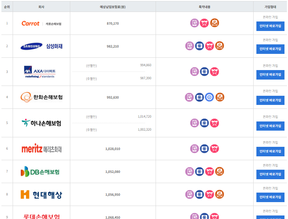Click 인터넷 바로가입 for 삼성화재
The height and width of the screenshot is (219, 288).
coord(270,49)
